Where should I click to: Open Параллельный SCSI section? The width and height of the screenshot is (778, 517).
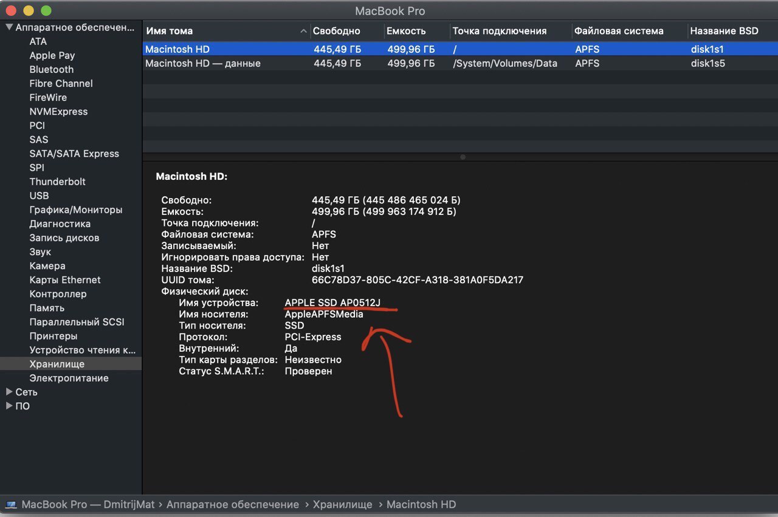pos(77,322)
